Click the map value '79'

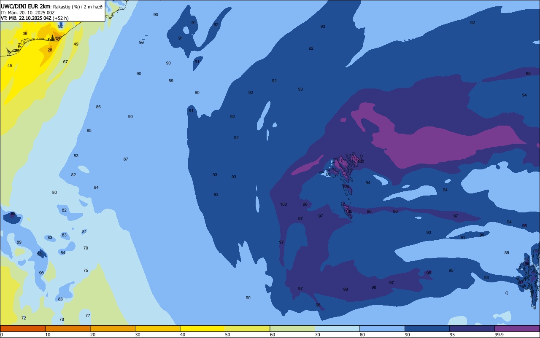pos(86,248)
